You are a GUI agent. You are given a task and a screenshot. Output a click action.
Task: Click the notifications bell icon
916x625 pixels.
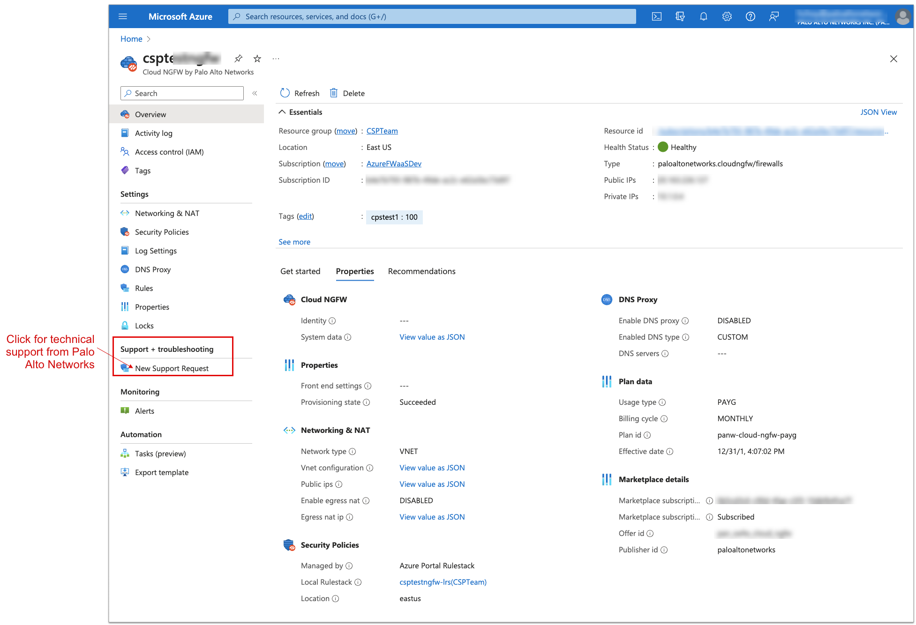click(703, 16)
